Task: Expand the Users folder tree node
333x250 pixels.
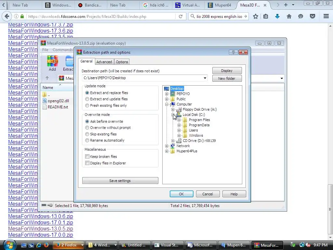Action: (179, 130)
